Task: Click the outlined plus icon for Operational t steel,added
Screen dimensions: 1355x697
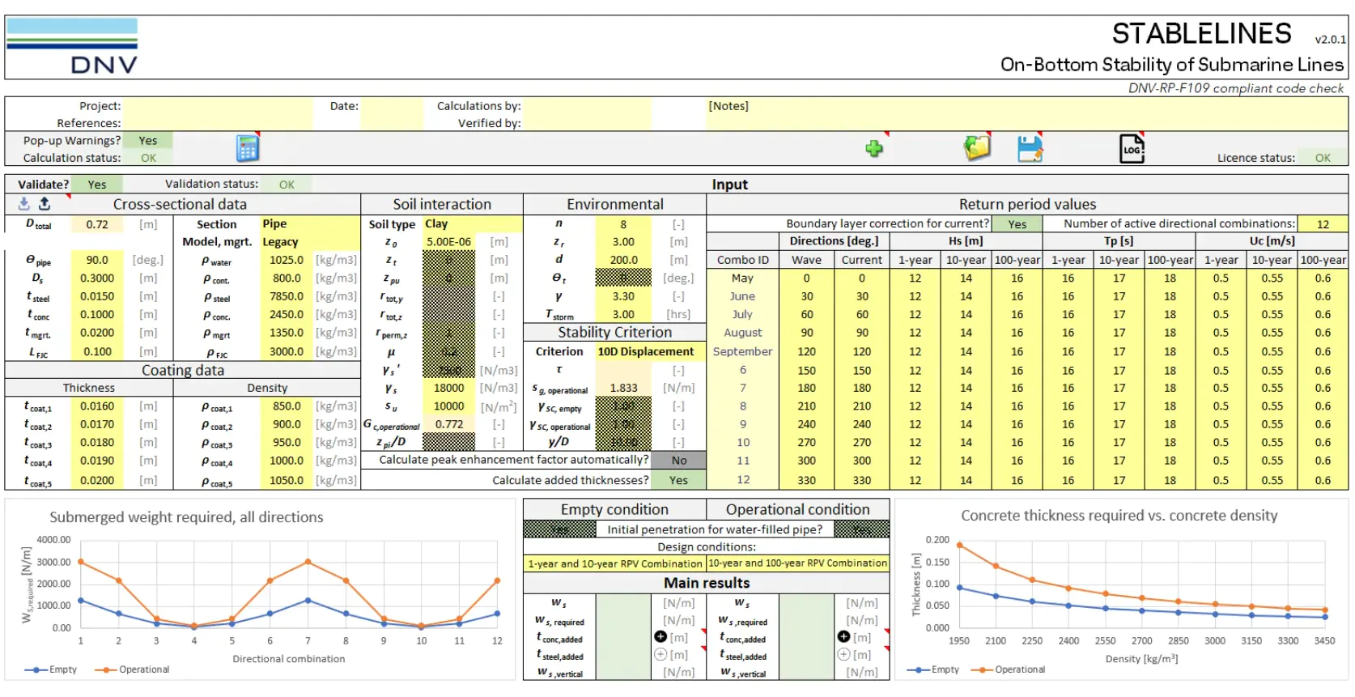Action: [844, 654]
